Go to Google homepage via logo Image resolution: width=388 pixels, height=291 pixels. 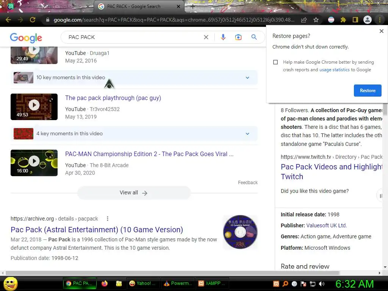26,38
